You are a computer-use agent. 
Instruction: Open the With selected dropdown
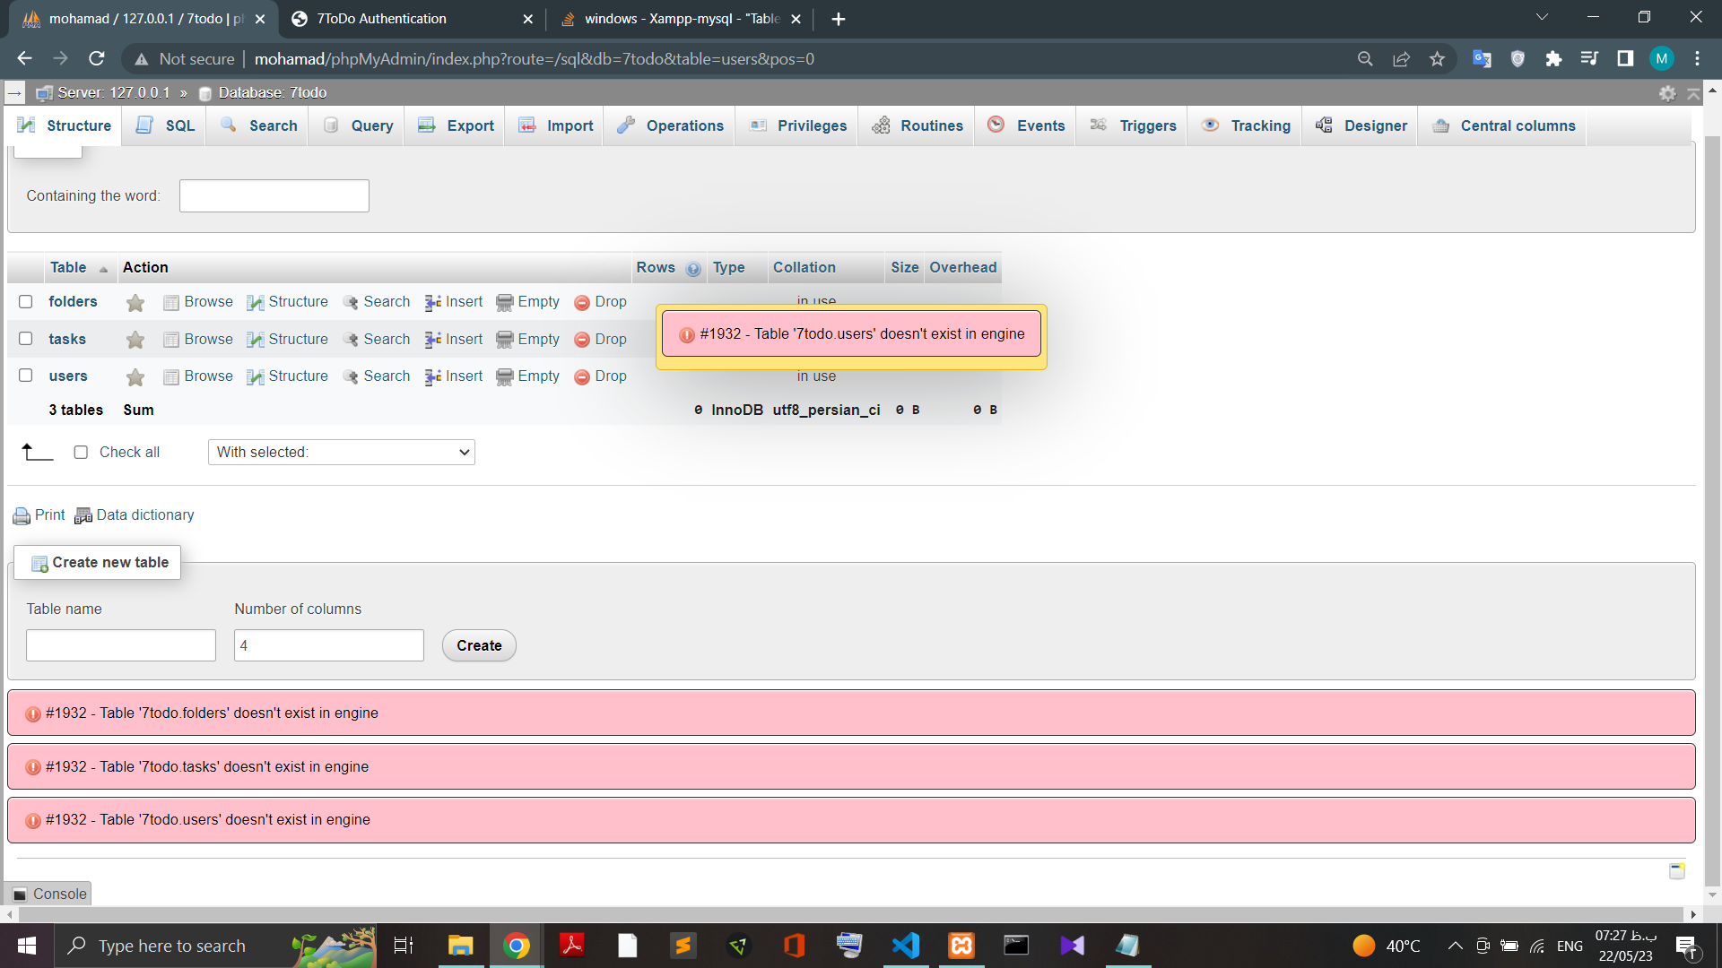342,453
